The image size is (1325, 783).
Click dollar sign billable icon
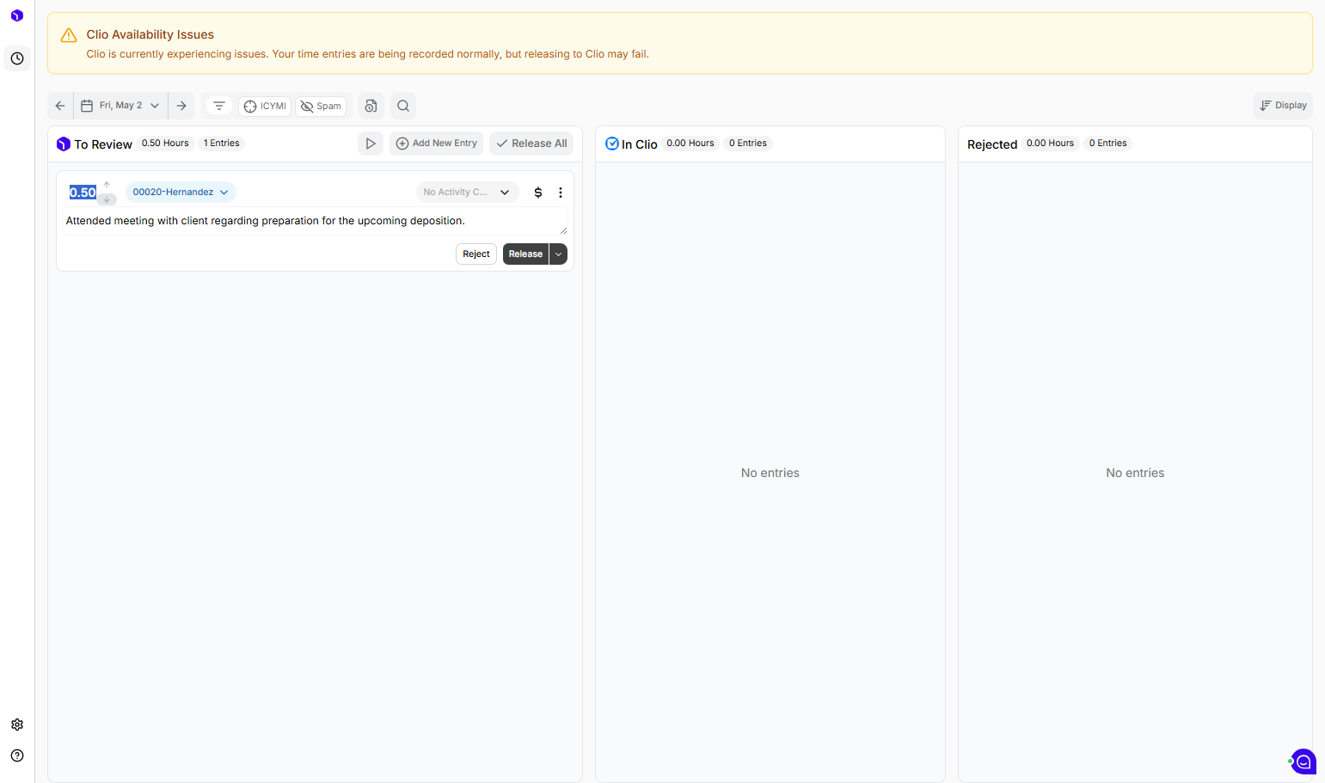(x=538, y=193)
